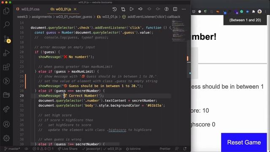Open the Extensions view
The image size is (270, 152).
pyautogui.click(x=6, y=67)
